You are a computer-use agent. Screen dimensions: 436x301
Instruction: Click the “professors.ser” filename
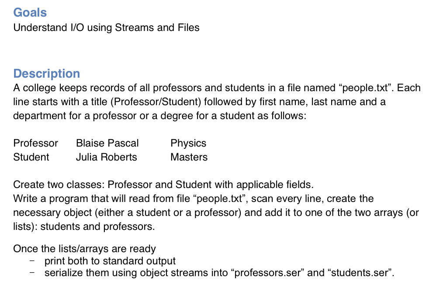267,273
